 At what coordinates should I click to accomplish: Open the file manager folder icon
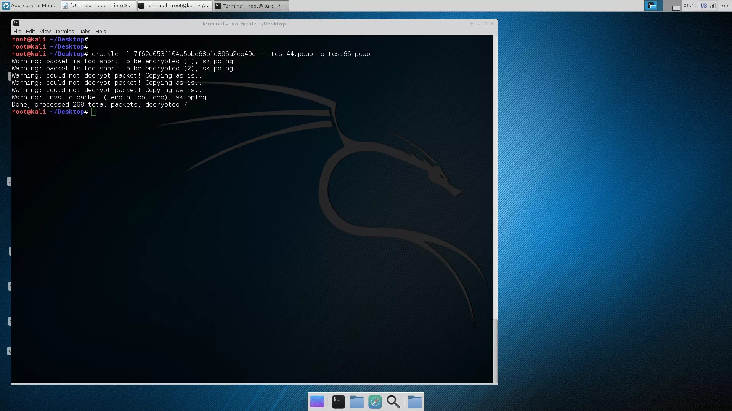[x=356, y=402]
